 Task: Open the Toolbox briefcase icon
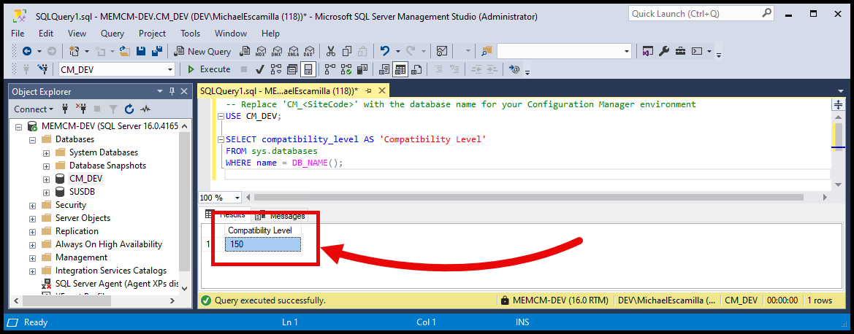coord(680,51)
